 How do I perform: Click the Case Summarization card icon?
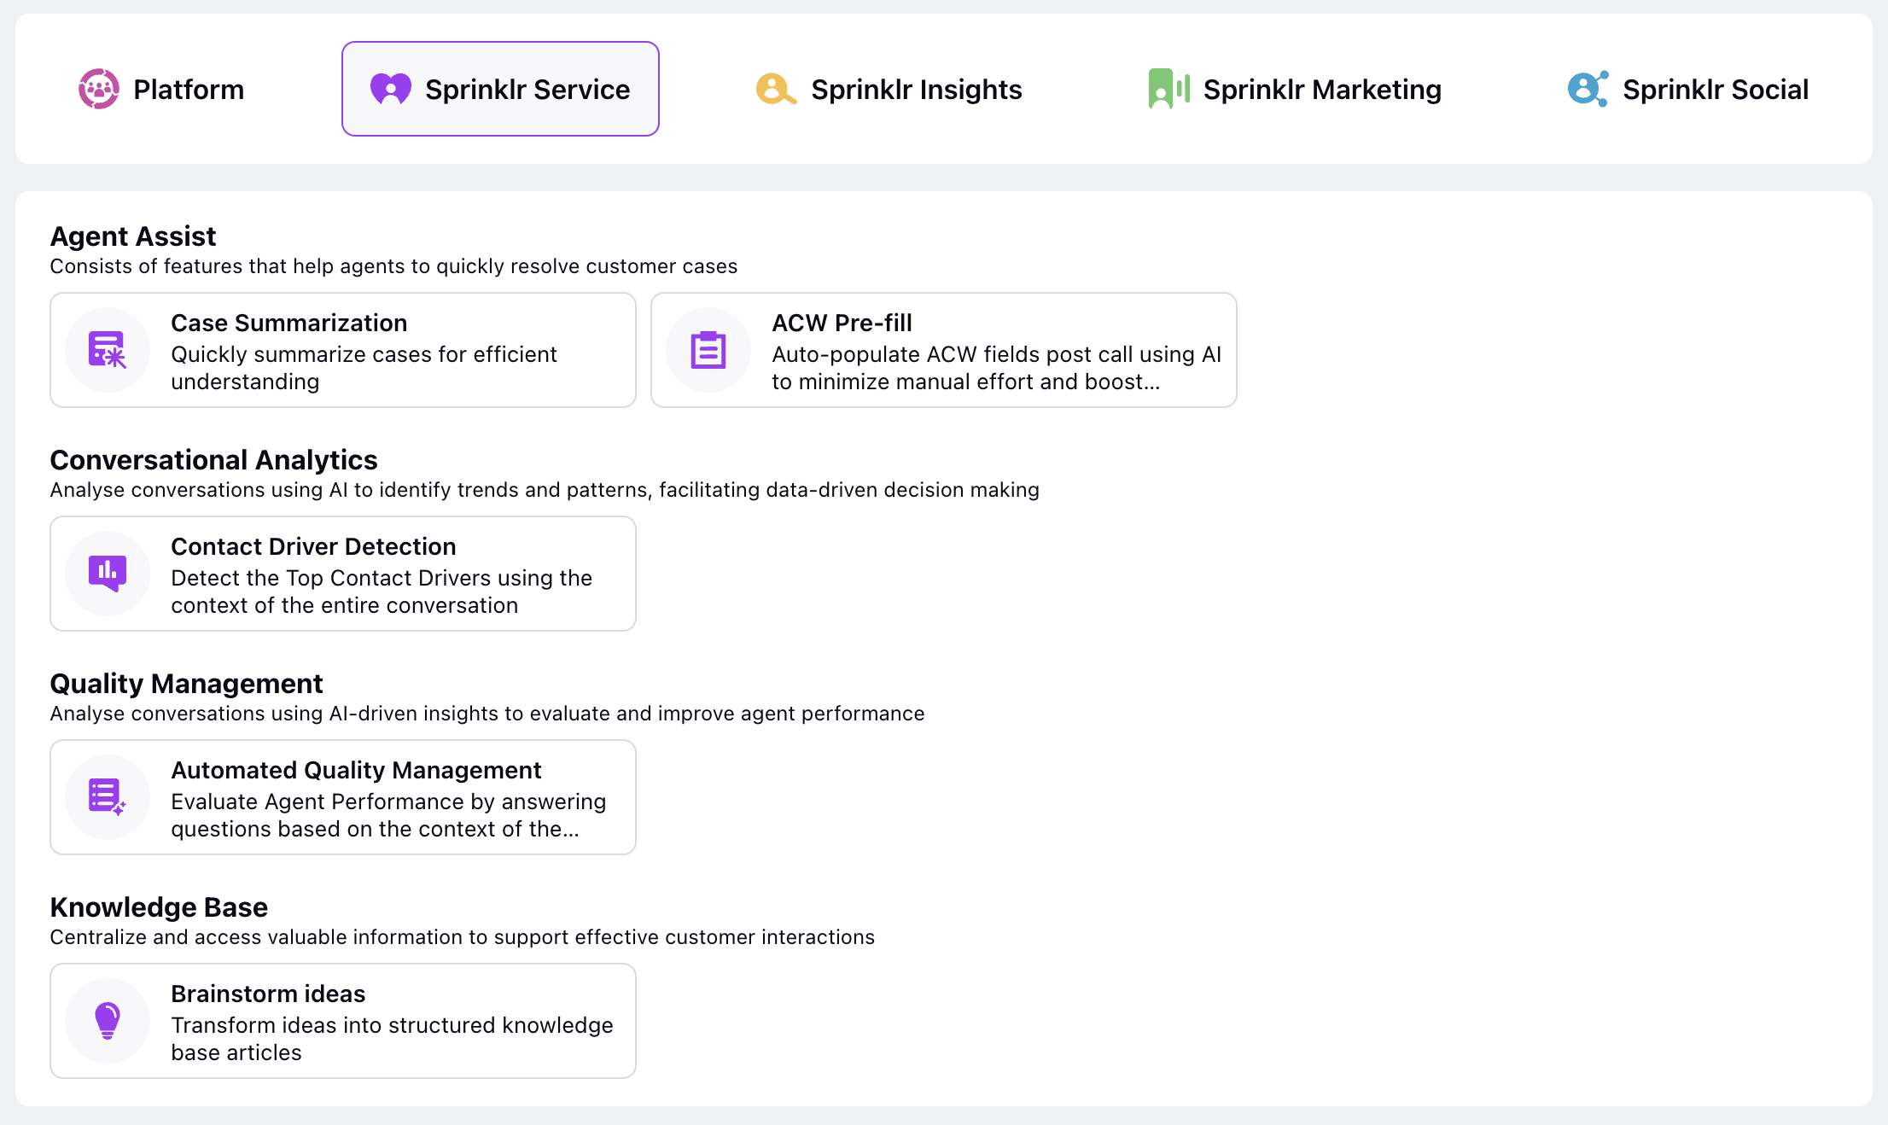pos(108,350)
